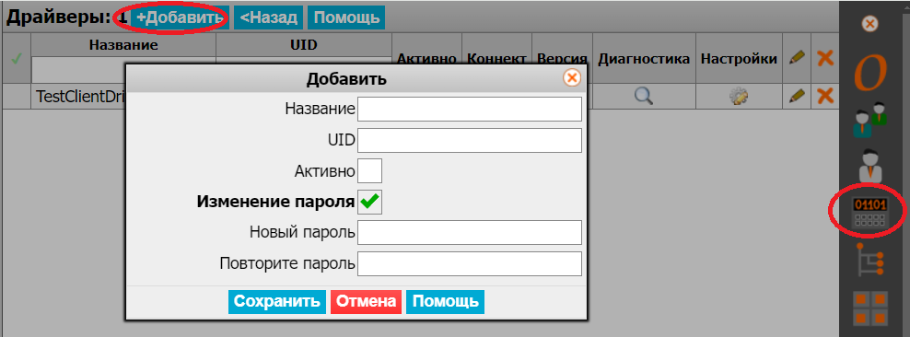Click Сохранить in the dialog
This screenshot has height=337, width=910.
pos(277,302)
